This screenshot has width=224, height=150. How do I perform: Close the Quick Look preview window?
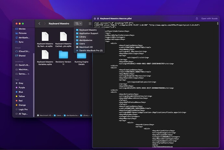95,19
